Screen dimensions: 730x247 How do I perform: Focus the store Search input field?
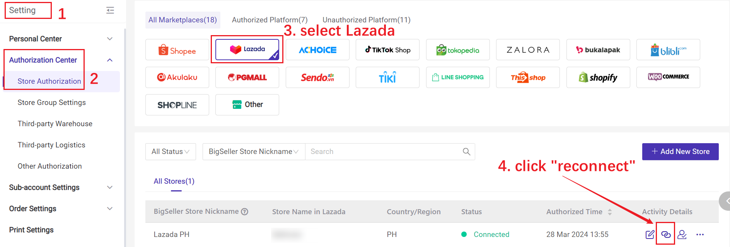tap(383, 152)
